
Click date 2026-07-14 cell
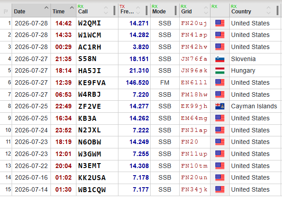point(31,189)
